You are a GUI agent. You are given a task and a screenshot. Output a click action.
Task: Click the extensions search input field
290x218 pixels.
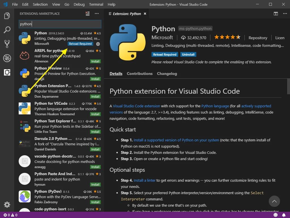[x=60, y=24]
